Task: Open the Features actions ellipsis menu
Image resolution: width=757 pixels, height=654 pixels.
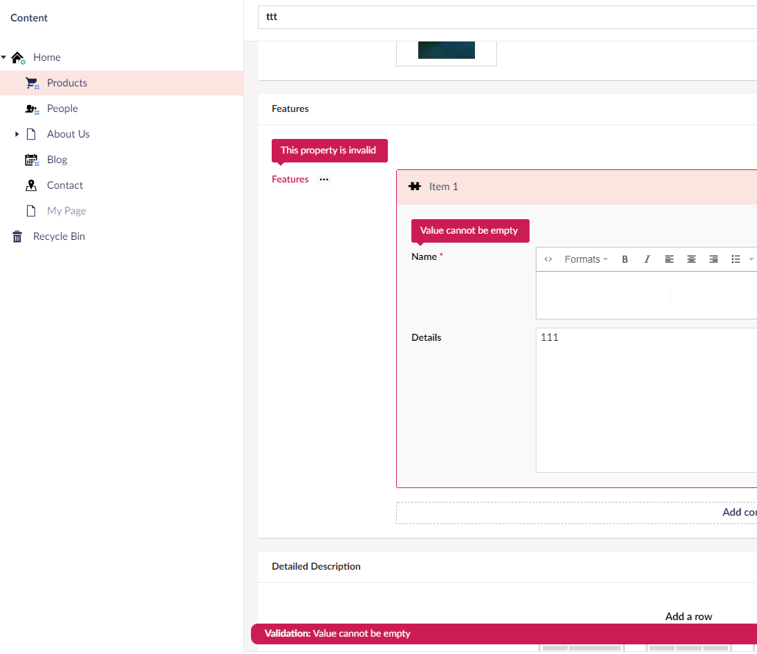Action: [324, 179]
